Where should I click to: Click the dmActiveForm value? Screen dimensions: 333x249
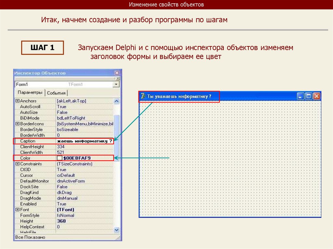tap(71, 181)
